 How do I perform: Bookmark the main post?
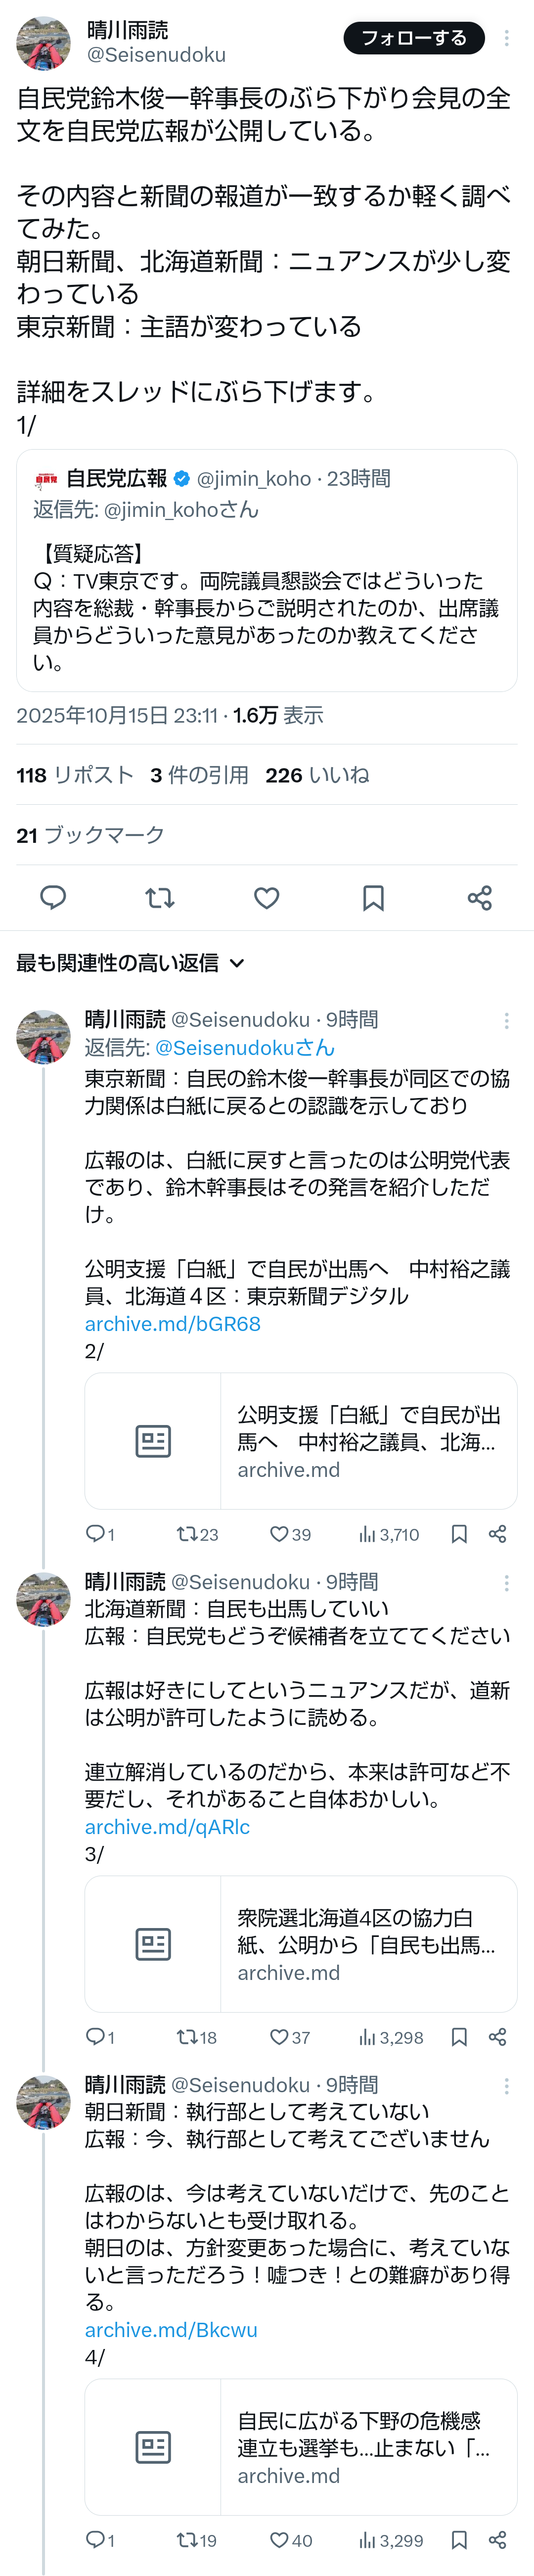click(x=373, y=897)
